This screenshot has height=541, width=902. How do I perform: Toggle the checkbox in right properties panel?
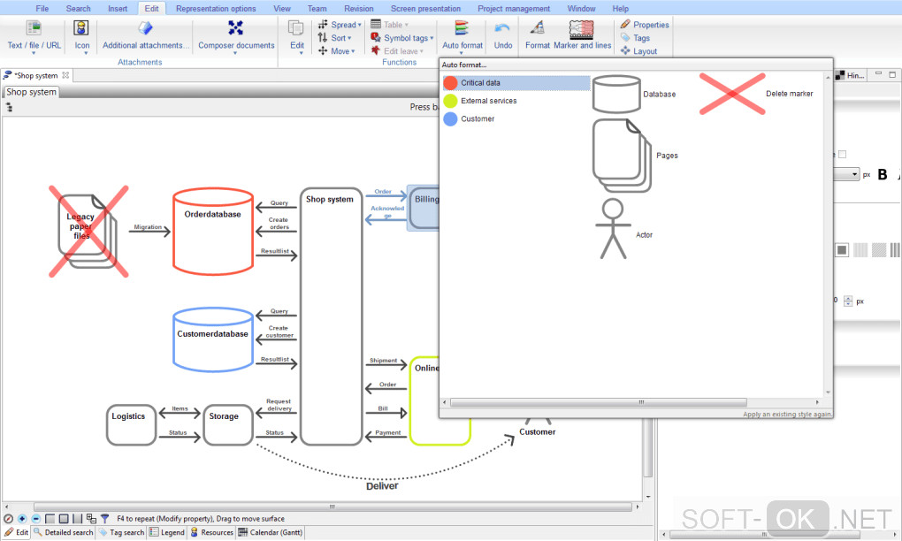(842, 154)
